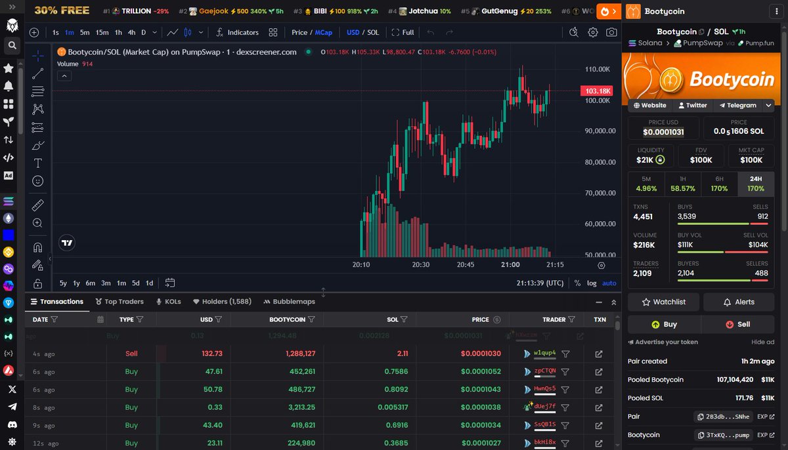Viewport: 788px width, 450px height.
Task: Select the 5M stats tab
Action: 646,184
